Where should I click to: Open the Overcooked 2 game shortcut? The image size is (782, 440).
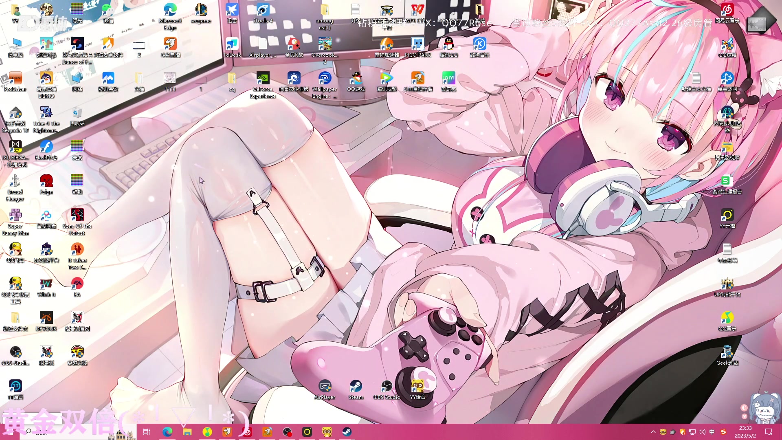click(x=325, y=51)
